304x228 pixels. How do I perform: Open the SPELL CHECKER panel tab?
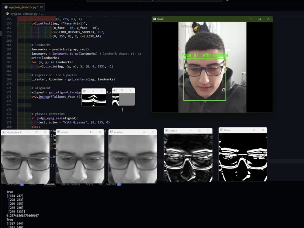110,185
